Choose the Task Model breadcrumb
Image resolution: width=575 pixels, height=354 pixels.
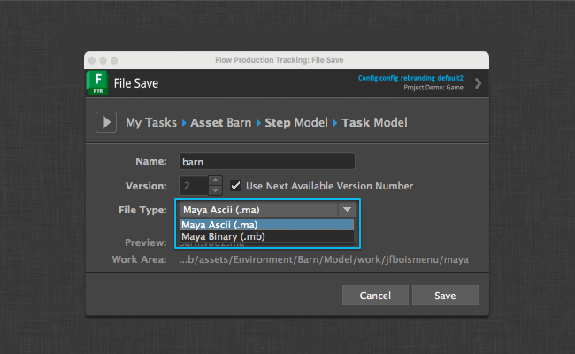coord(374,122)
